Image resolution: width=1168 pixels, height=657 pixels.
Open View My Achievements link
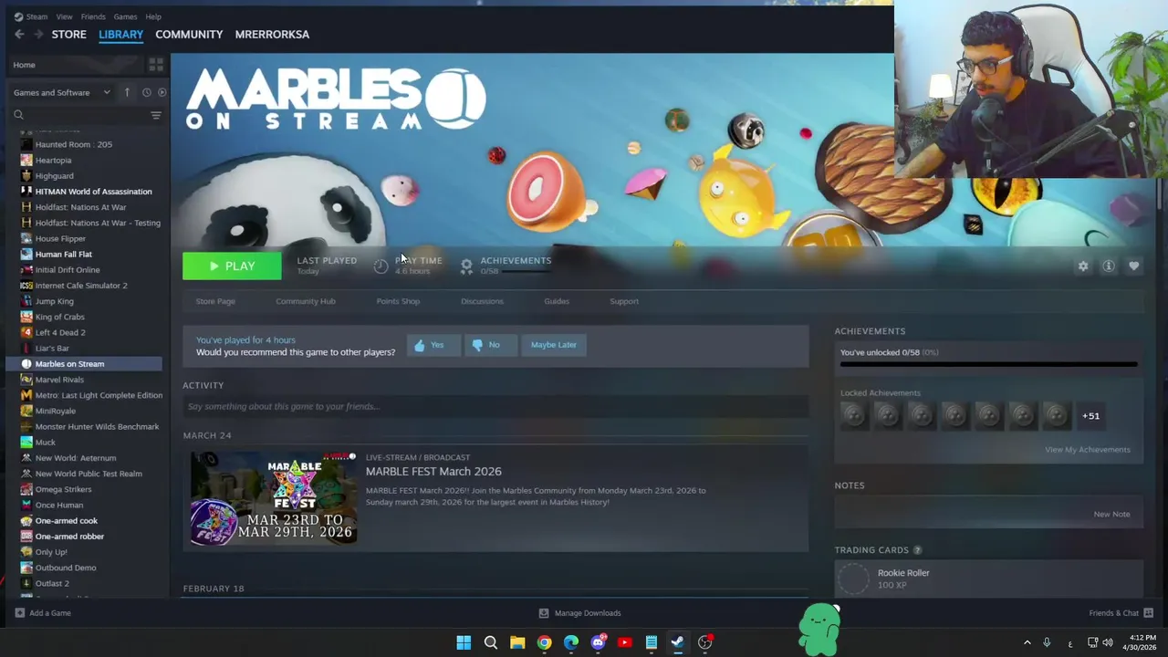click(1088, 450)
